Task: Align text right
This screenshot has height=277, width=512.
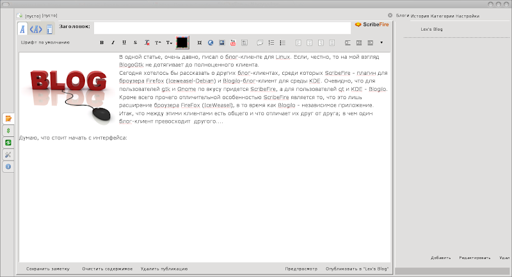Action: (321, 43)
